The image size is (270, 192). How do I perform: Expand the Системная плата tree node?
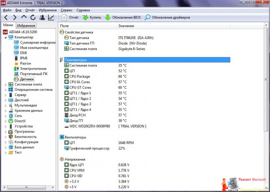(6, 85)
